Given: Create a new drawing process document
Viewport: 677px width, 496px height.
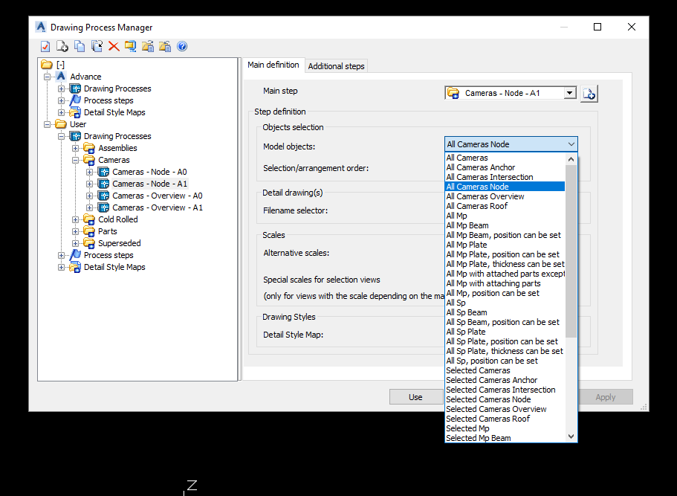Looking at the screenshot, I should (62, 46).
